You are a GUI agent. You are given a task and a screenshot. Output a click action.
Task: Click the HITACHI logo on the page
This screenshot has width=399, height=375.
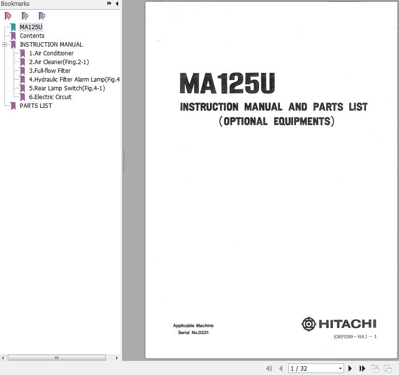[x=339, y=324]
